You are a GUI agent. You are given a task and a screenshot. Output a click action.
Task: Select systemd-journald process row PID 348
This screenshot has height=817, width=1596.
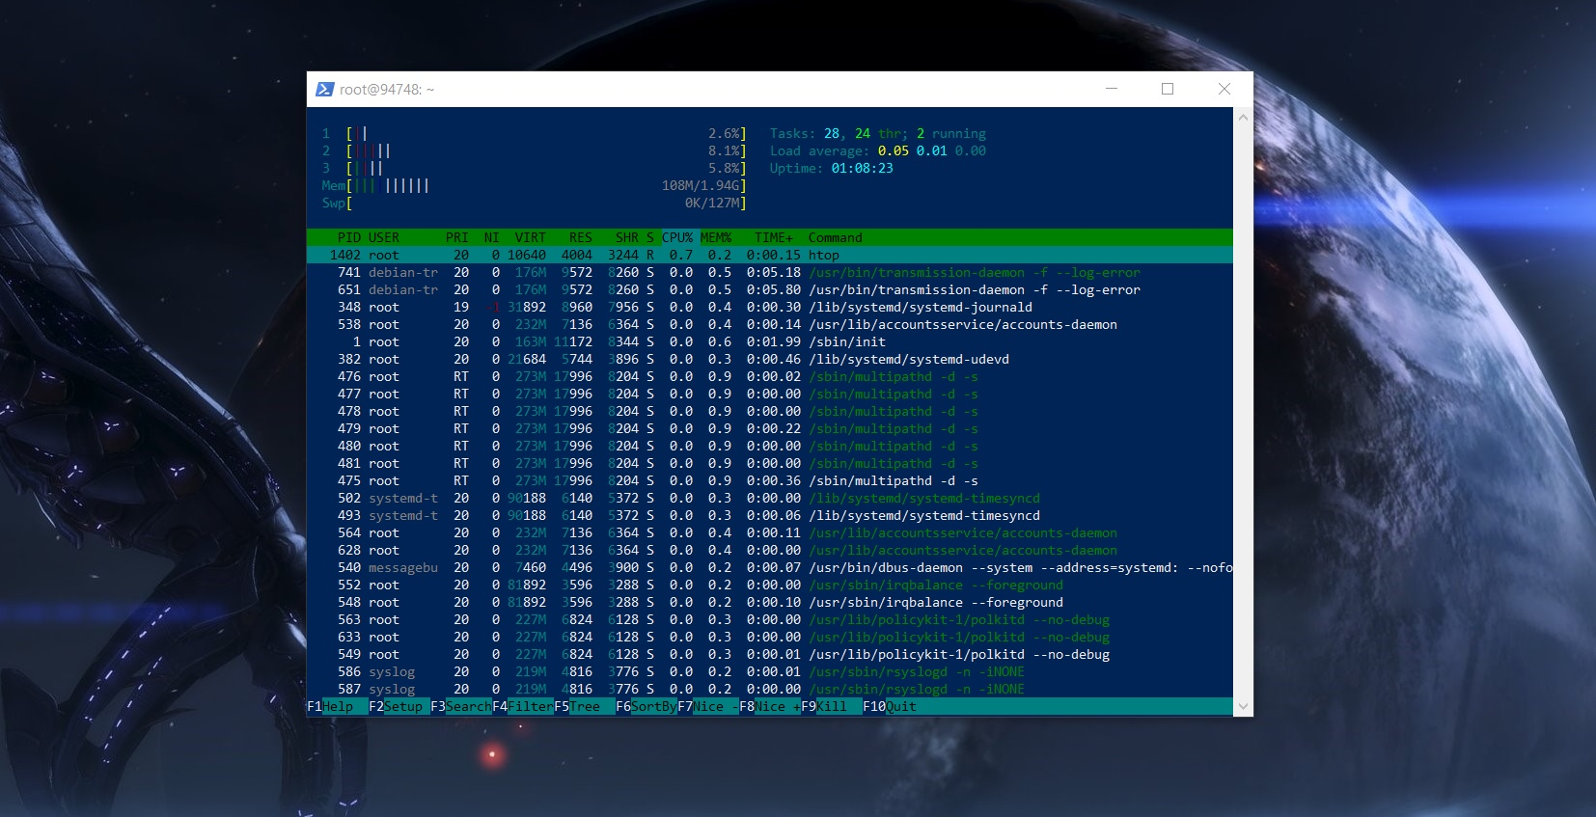coord(770,307)
